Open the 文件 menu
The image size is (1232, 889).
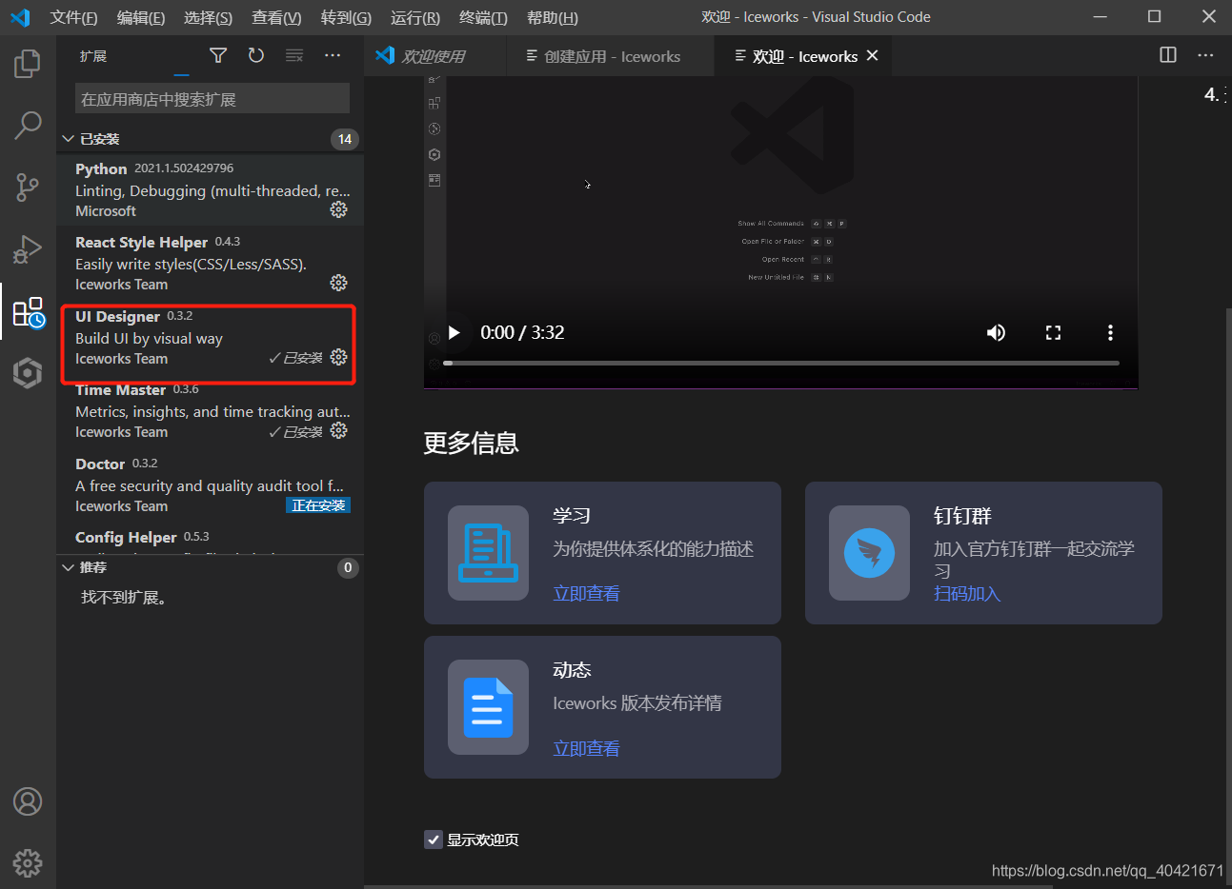[x=73, y=17]
